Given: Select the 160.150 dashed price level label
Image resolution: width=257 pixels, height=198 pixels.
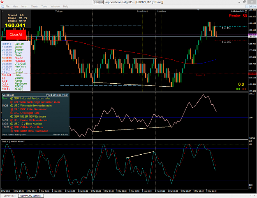Looking at the screenshot, I should click(x=227, y=28).
